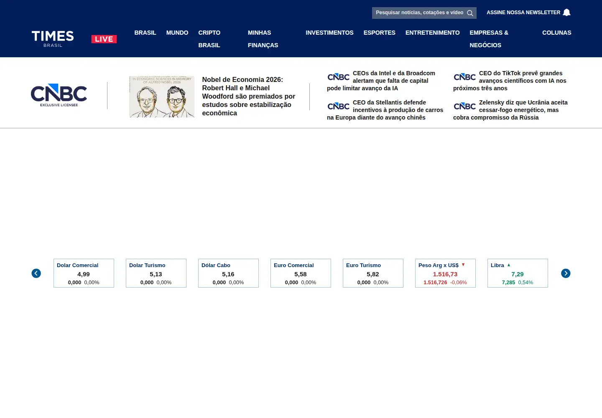
Task: Open the Euro Comercial quote card
Action: pos(301,273)
